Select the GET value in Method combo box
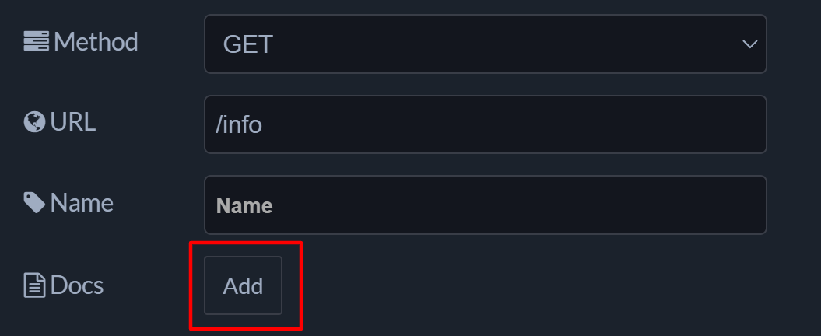The image size is (821, 336). [x=247, y=44]
